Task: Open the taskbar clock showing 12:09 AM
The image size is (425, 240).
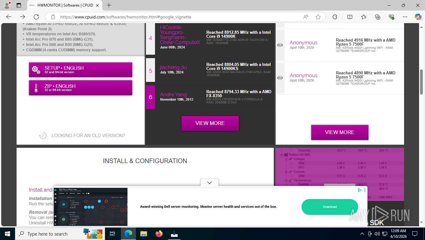Action: click(x=398, y=234)
